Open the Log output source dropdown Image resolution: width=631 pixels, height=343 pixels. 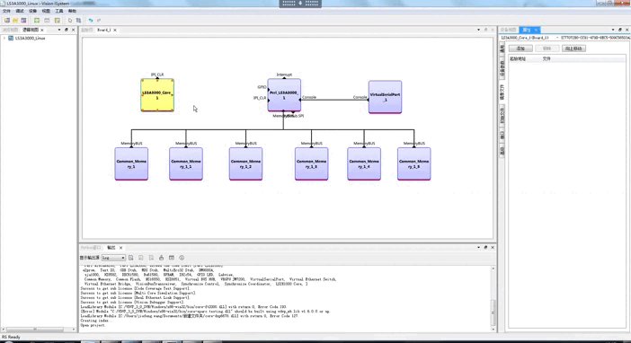pos(113,258)
